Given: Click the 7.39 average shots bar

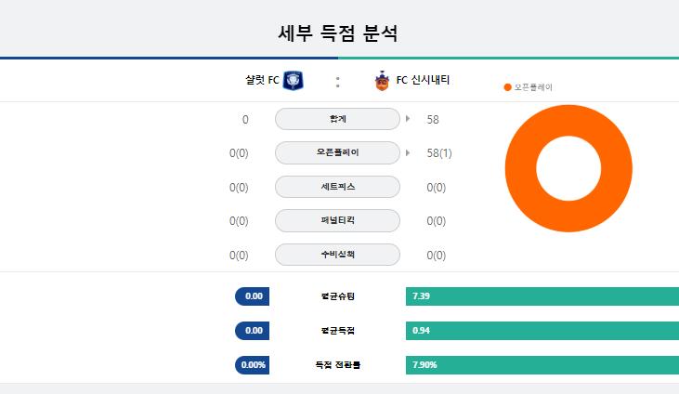Looking at the screenshot, I should click(542, 296).
